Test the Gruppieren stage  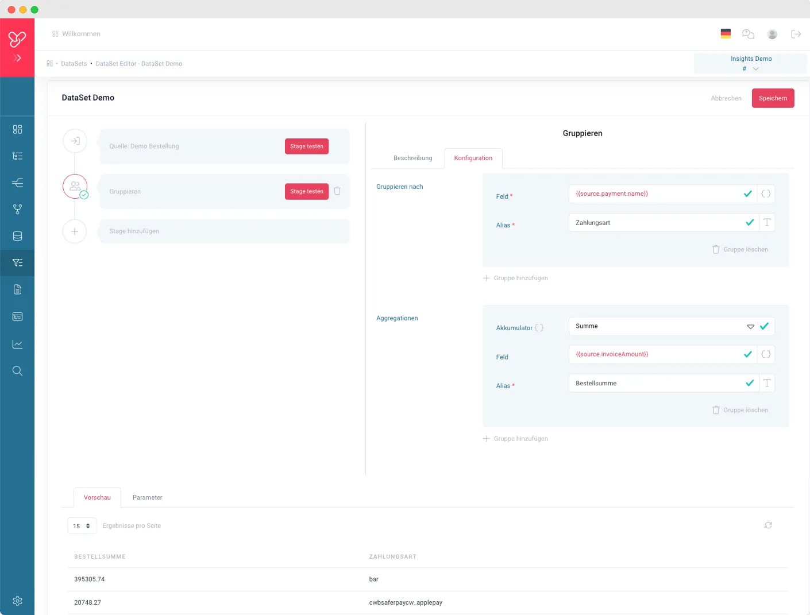tap(307, 192)
